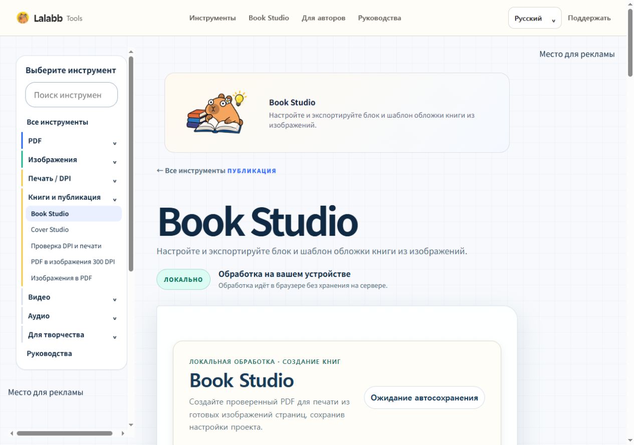Open Руководства at the sidebar bottom
Screen dimensions: 634x445
point(49,353)
